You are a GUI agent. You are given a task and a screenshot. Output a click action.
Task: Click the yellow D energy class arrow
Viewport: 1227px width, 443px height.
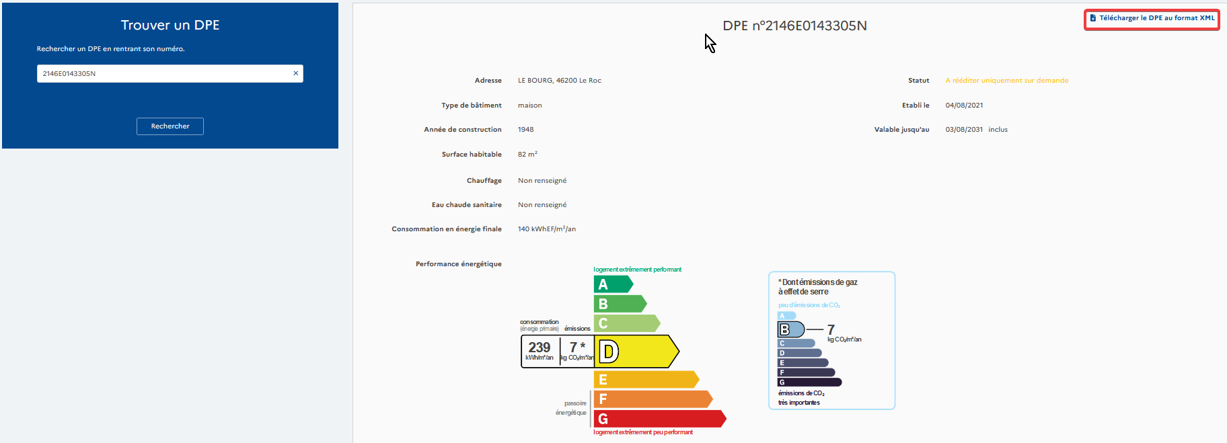click(636, 351)
